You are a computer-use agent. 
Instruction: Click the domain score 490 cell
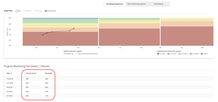pos(27,96)
